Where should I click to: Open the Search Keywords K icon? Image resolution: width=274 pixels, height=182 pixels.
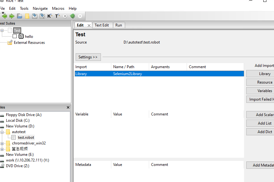coord(50,16)
